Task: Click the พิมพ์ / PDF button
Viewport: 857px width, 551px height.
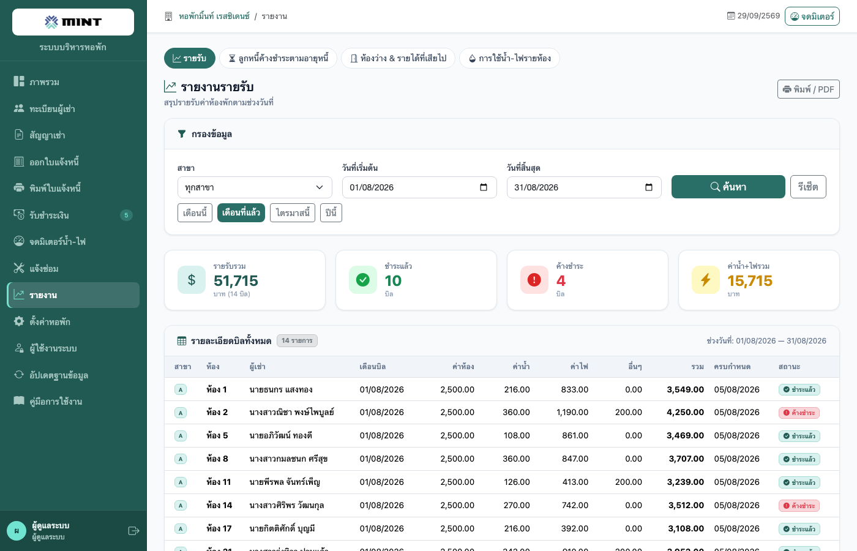Action: 808,89
